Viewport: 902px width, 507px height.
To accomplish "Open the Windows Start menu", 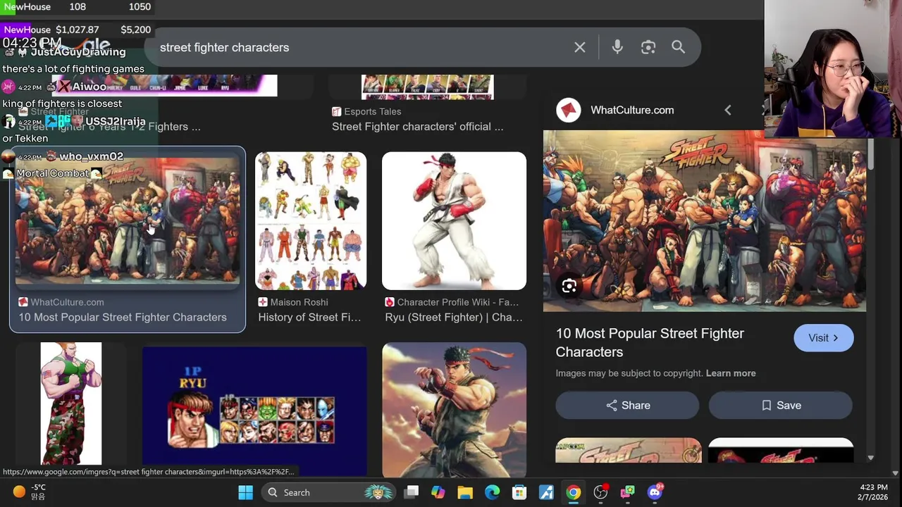I will (x=245, y=492).
